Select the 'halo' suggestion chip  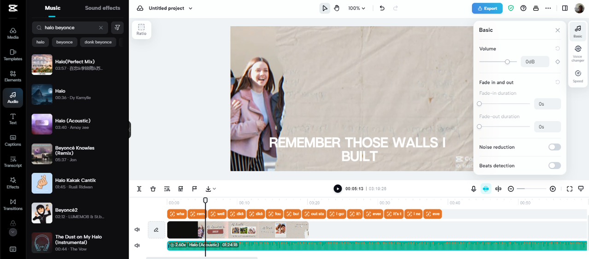(41, 42)
